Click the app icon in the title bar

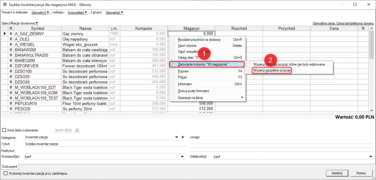click(x=4, y=5)
